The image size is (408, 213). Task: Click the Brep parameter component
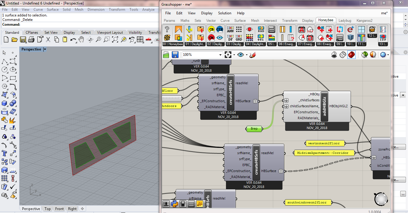coord(254,129)
